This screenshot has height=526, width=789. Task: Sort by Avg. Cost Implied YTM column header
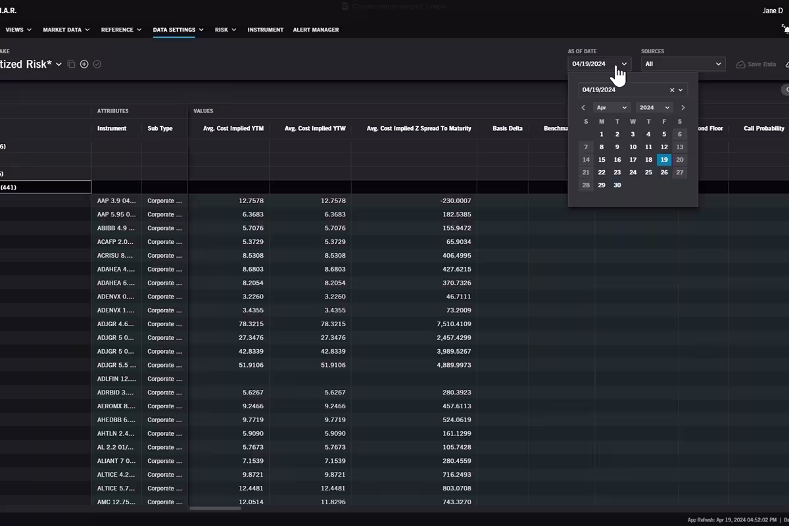[233, 128]
